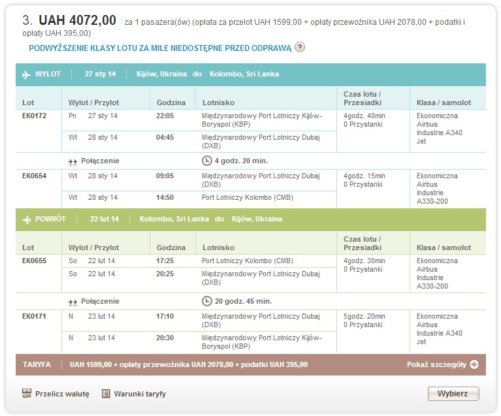
Task: Select this flight with the Wybierz button
Action: point(453,394)
